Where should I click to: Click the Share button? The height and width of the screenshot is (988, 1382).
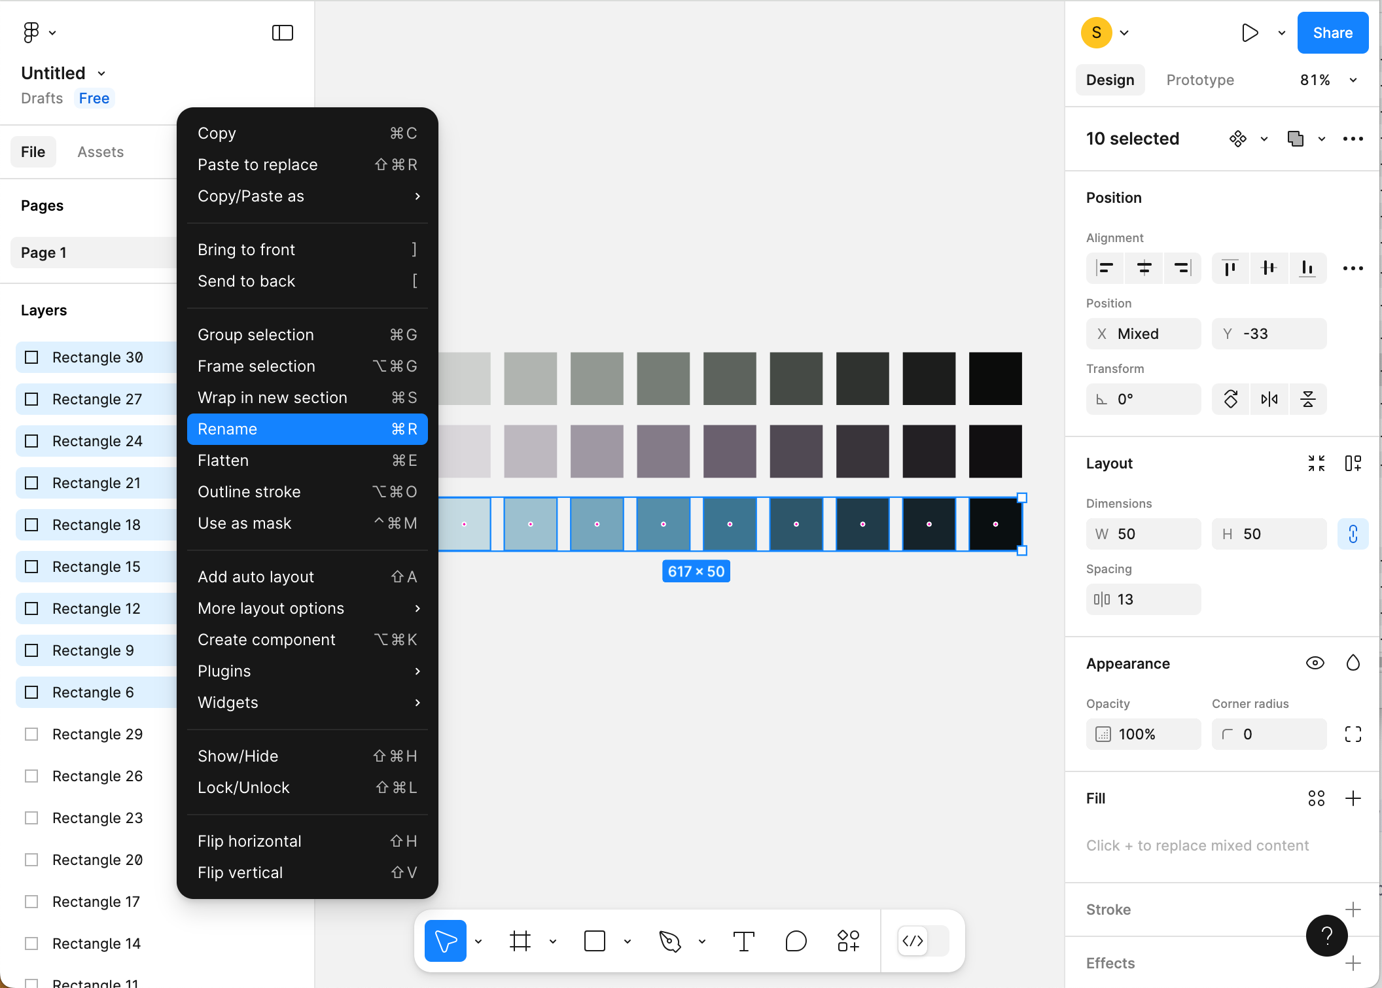[1332, 33]
